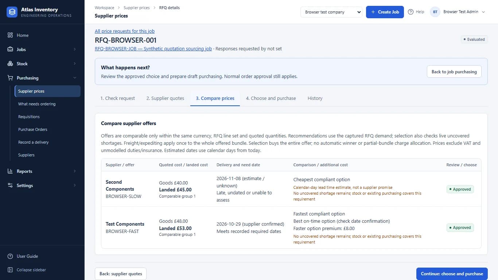Click the Collapse sidebar icon
498x280 pixels.
[10, 270]
